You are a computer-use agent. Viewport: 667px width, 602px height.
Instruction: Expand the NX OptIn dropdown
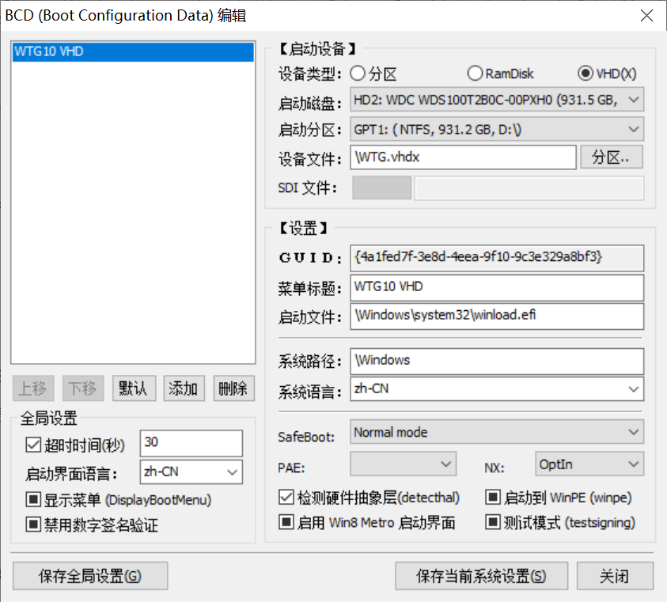coord(589,464)
